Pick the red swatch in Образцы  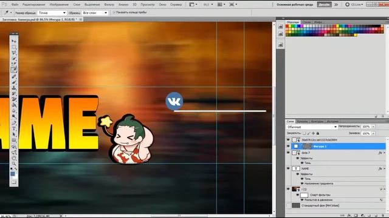pyautogui.click(x=287, y=26)
